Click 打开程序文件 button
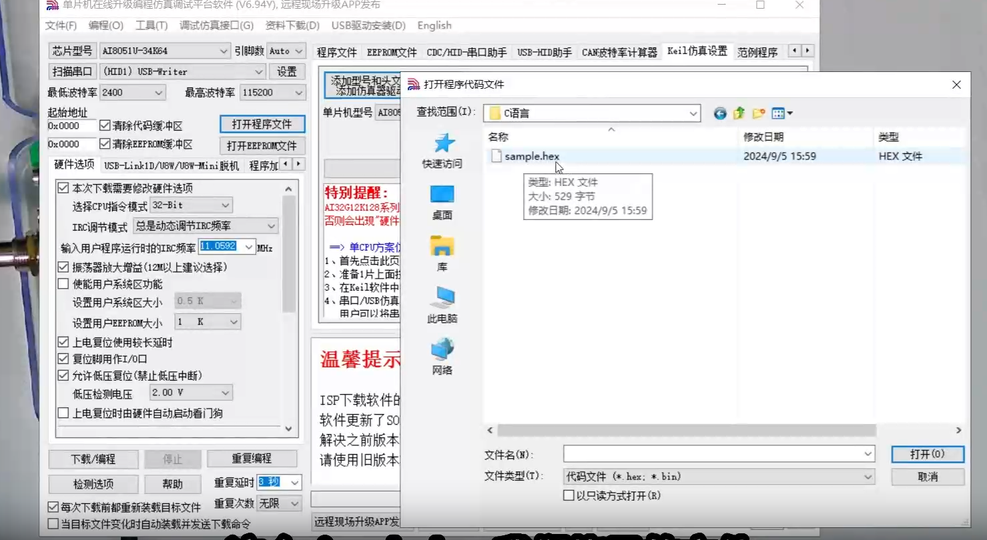The width and height of the screenshot is (987, 540). tap(262, 124)
